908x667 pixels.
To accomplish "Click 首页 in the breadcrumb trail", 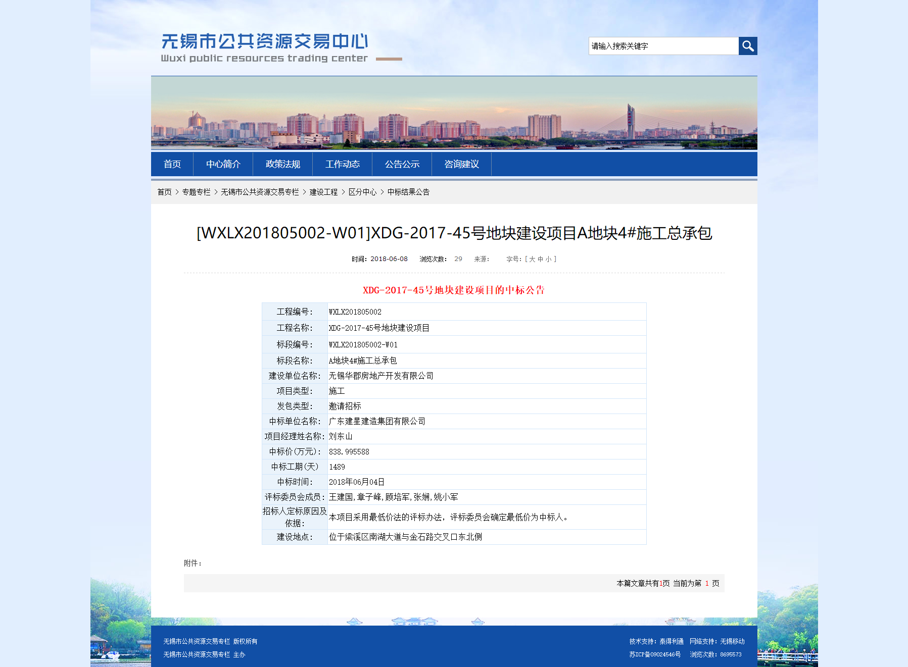I will pyautogui.click(x=164, y=192).
